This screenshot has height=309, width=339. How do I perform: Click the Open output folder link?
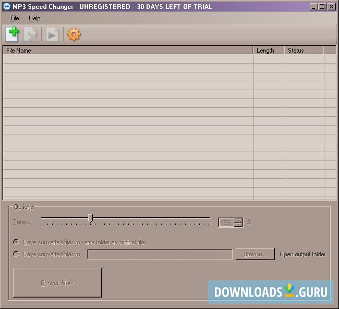[302, 254]
